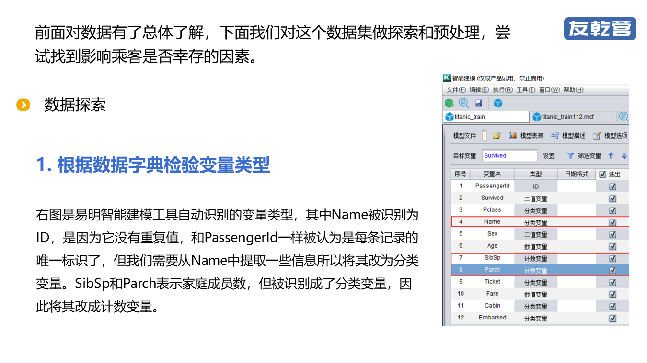
Task: Open the 模型表现 model performance button
Action: point(526,136)
